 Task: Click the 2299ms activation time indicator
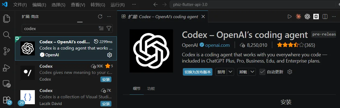[103, 42]
